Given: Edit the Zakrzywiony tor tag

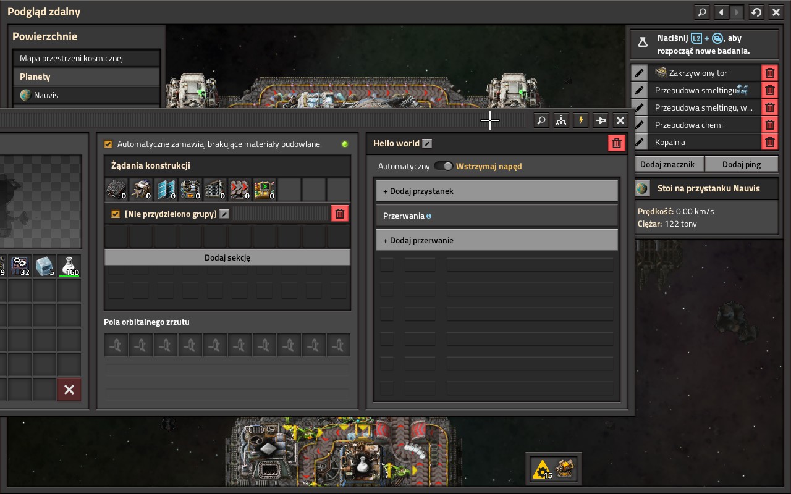Looking at the screenshot, I should click(x=640, y=73).
